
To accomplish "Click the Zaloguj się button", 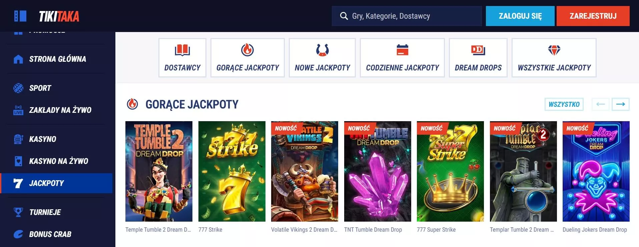I will pyautogui.click(x=520, y=16).
